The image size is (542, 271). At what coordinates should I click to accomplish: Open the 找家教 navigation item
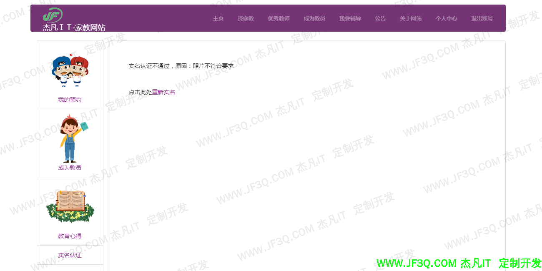(x=246, y=18)
